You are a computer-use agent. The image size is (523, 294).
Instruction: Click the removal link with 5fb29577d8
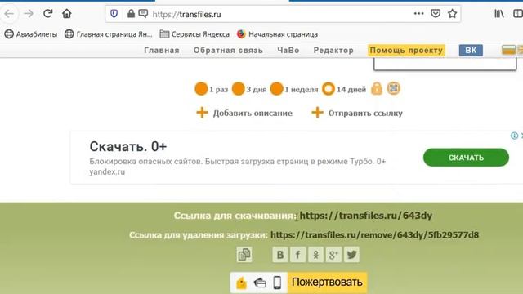click(x=374, y=235)
